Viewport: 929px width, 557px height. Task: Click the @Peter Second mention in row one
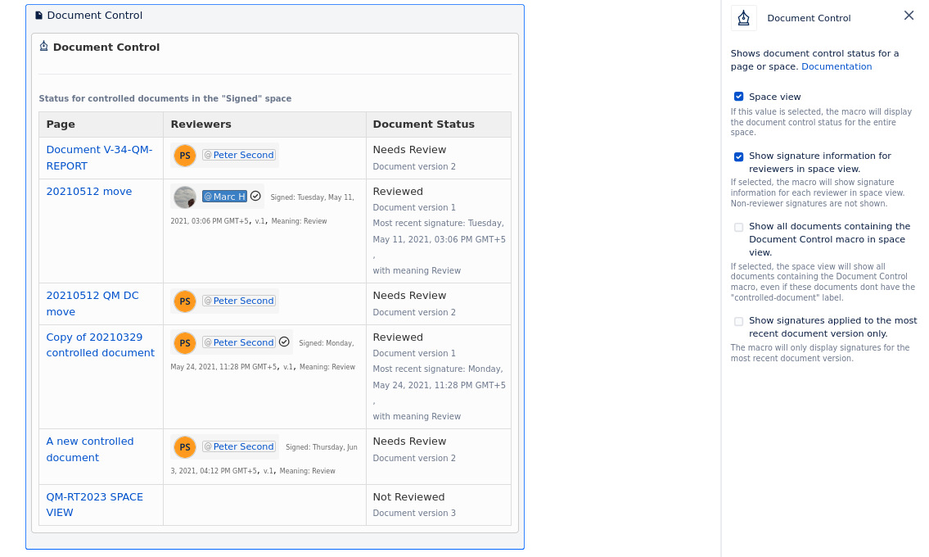239,154
